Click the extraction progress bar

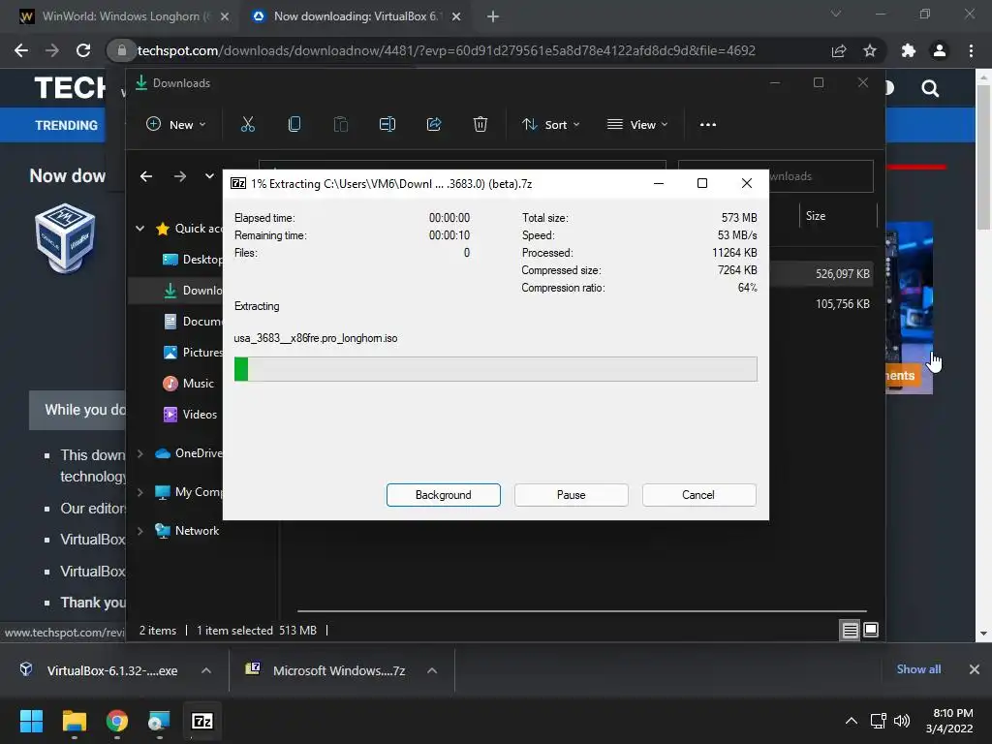pos(495,369)
